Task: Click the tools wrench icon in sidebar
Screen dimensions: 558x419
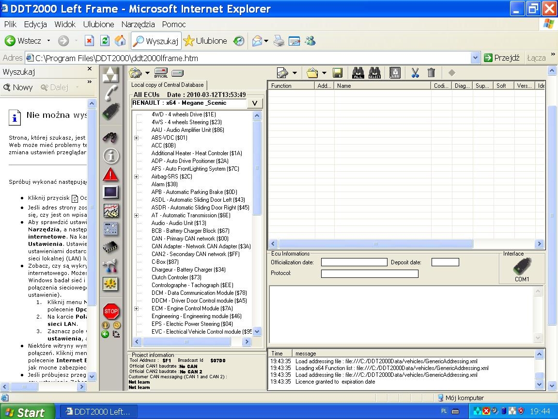Action: [110, 266]
